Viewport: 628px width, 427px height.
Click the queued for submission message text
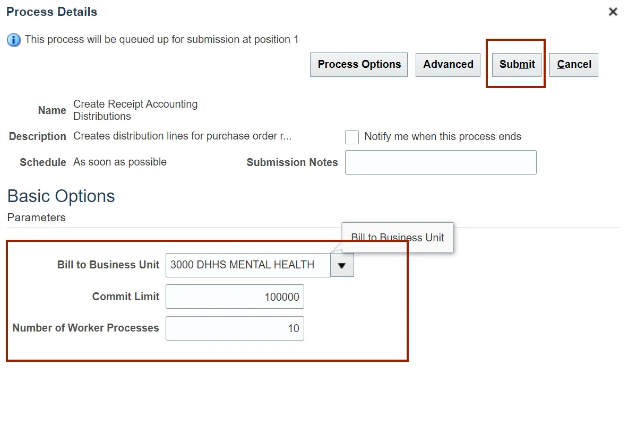pos(161,39)
